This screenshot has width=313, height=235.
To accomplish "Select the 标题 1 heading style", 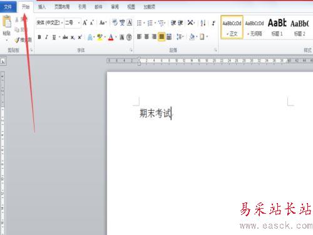I will 277,27.
